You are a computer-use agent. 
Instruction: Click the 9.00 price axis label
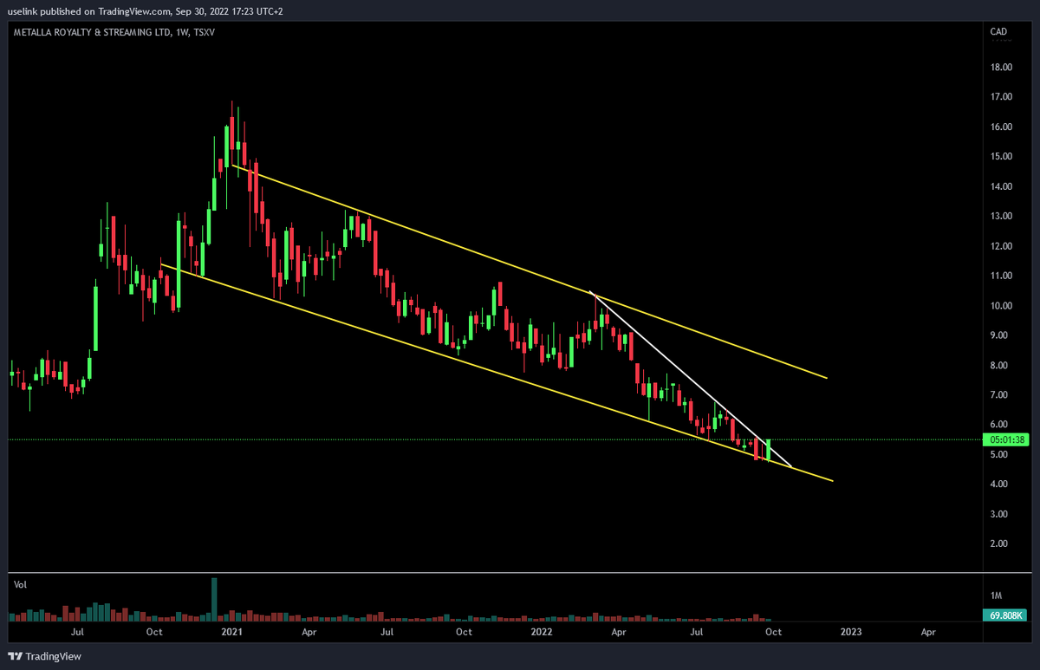click(x=1001, y=335)
